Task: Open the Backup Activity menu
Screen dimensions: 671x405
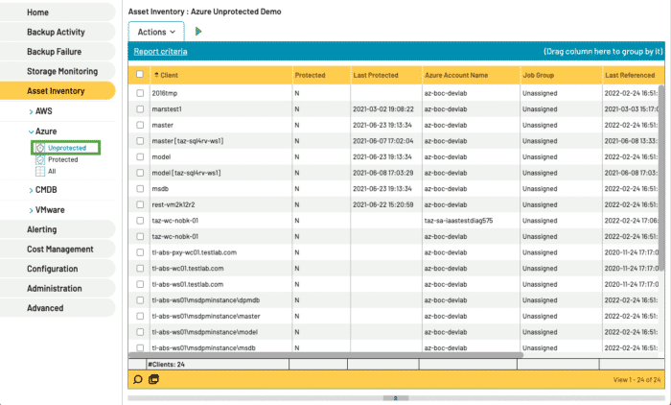Action: [58, 32]
